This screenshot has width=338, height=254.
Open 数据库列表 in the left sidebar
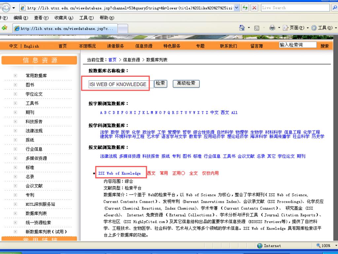(x=36, y=213)
